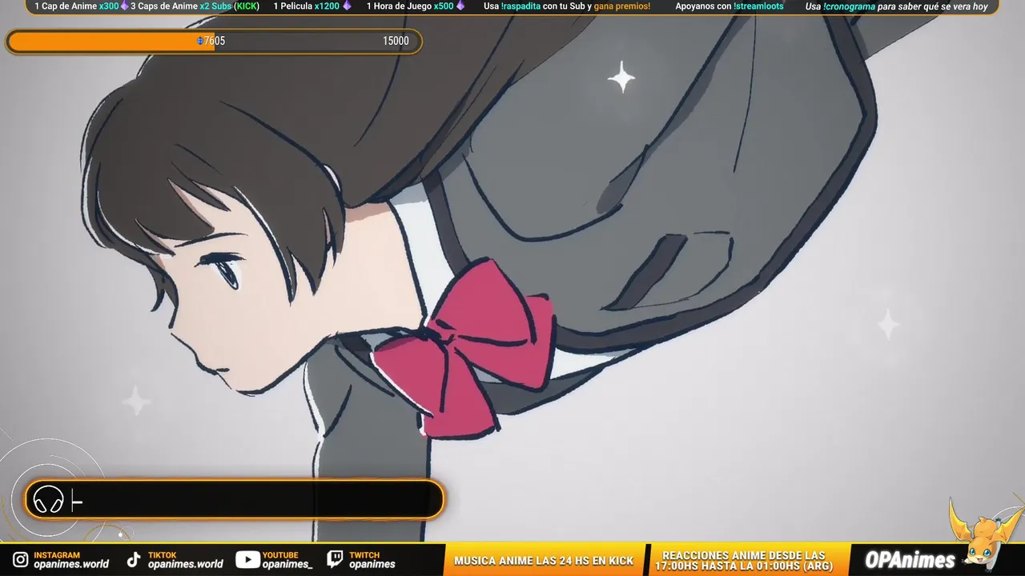Viewport: 1025px width, 576px height.
Task: Click the OPAnimes logo
Action: 910,560
